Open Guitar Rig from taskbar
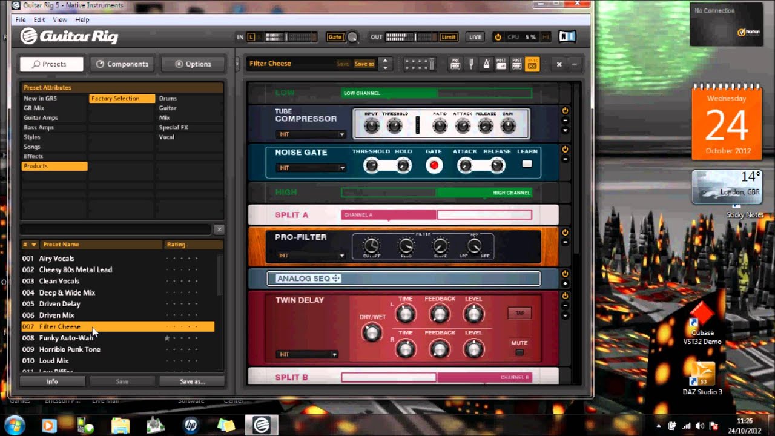 click(x=262, y=426)
